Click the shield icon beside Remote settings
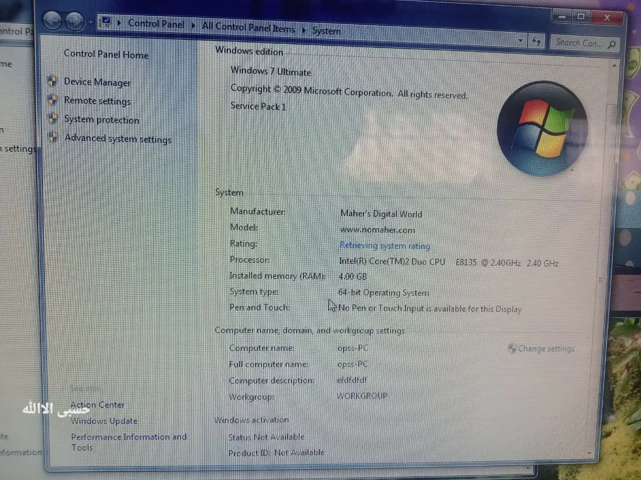641x480 pixels. pyautogui.click(x=52, y=100)
